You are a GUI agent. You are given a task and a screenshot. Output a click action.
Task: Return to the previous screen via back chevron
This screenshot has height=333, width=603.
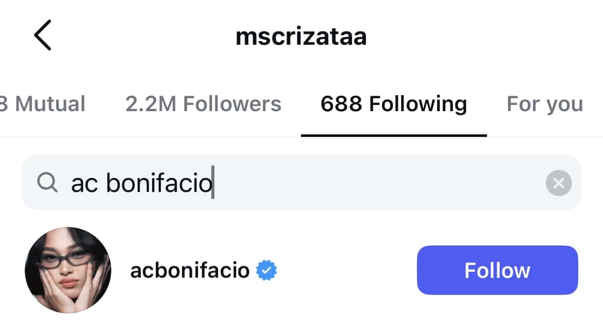coord(43,36)
